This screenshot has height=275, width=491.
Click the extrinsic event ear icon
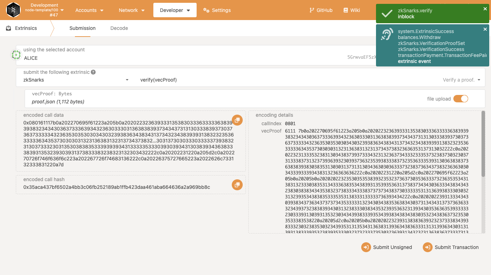387,34
